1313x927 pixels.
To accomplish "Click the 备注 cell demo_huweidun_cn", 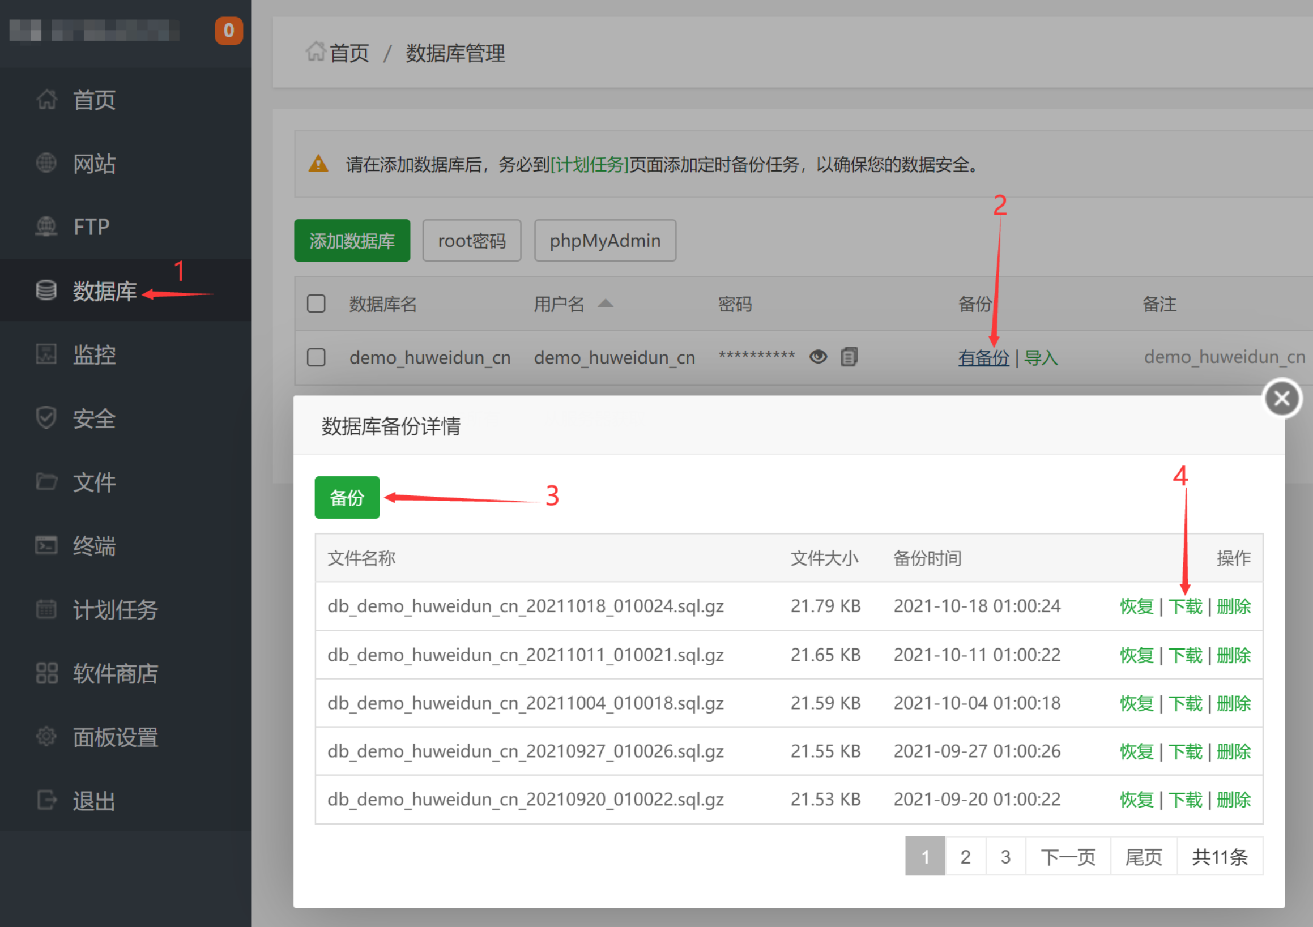I will click(1225, 357).
